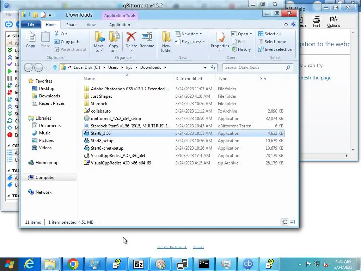Click the refresh button beside address bar
The height and width of the screenshot is (271, 361).
coord(213,67)
